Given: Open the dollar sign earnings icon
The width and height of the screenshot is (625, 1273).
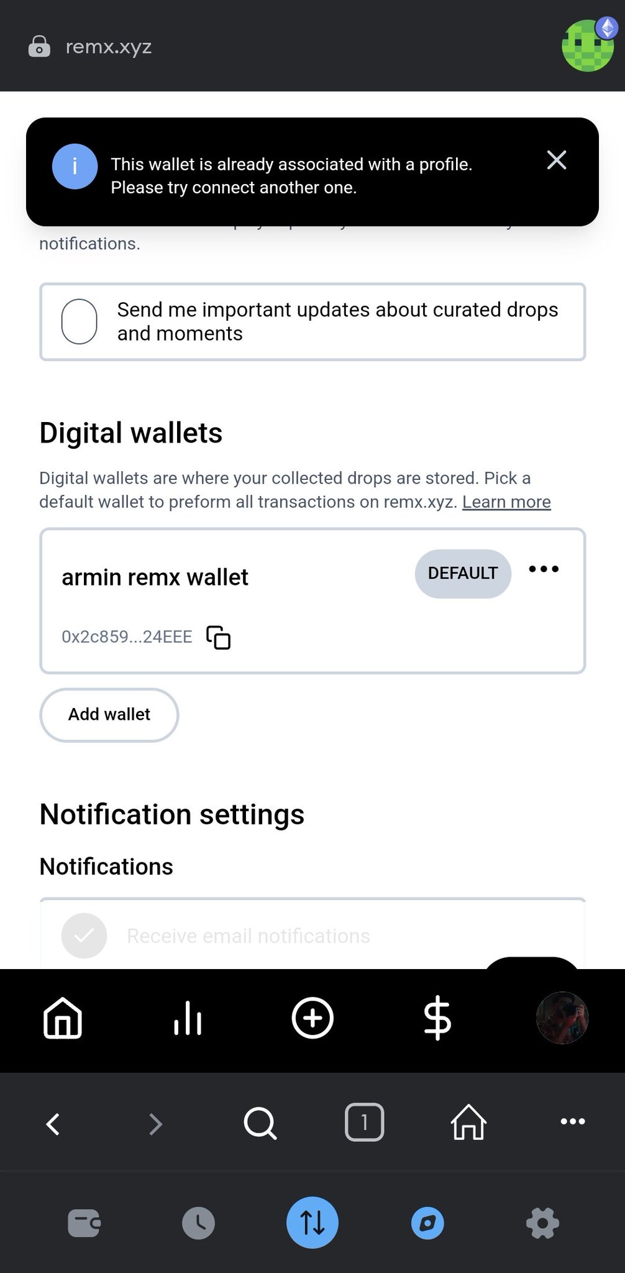Looking at the screenshot, I should 437,1018.
